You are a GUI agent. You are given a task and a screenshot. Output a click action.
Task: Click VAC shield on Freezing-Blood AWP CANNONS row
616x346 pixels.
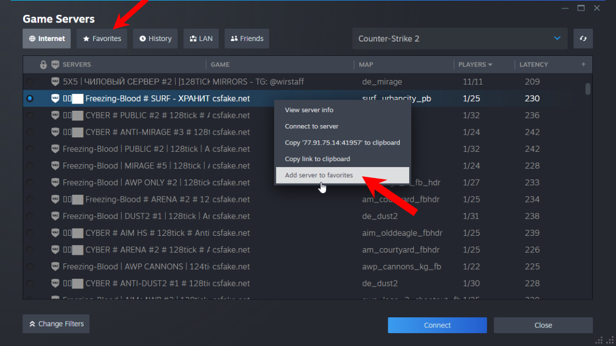point(55,267)
